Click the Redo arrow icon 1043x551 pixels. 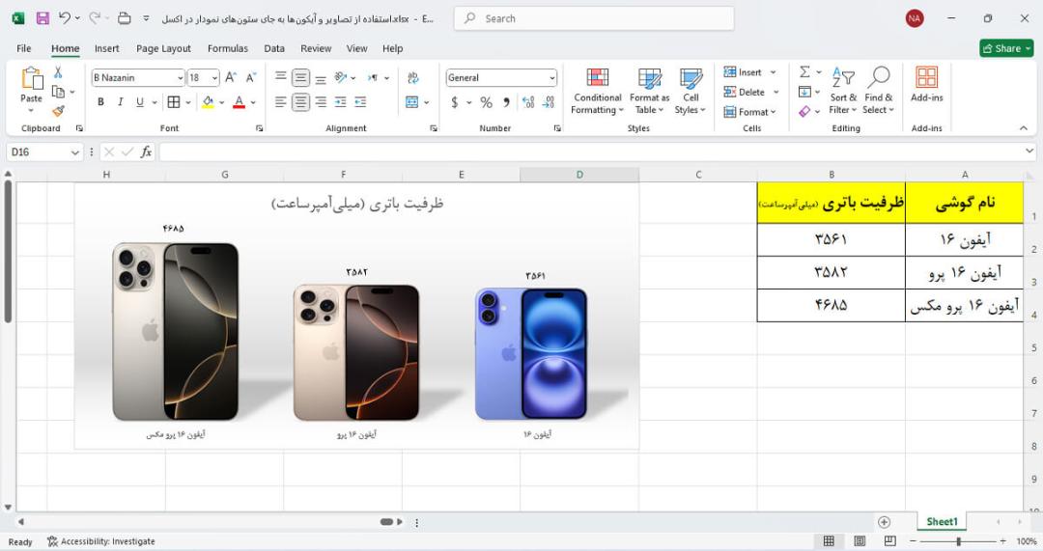point(95,18)
